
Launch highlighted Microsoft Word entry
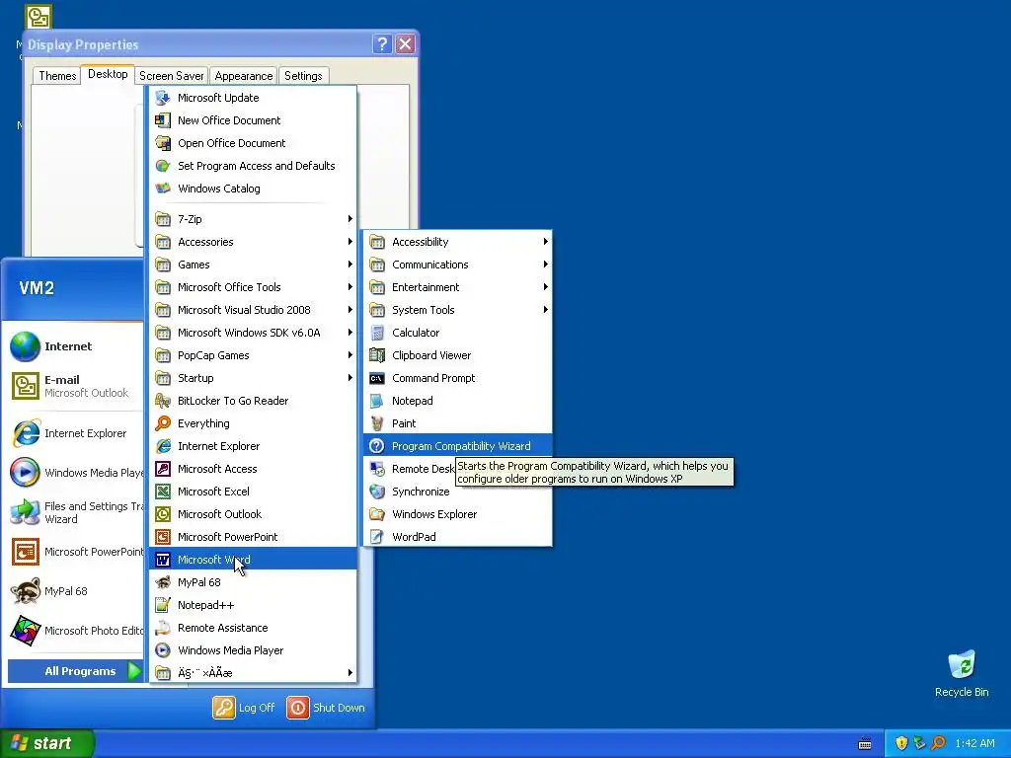253,560
